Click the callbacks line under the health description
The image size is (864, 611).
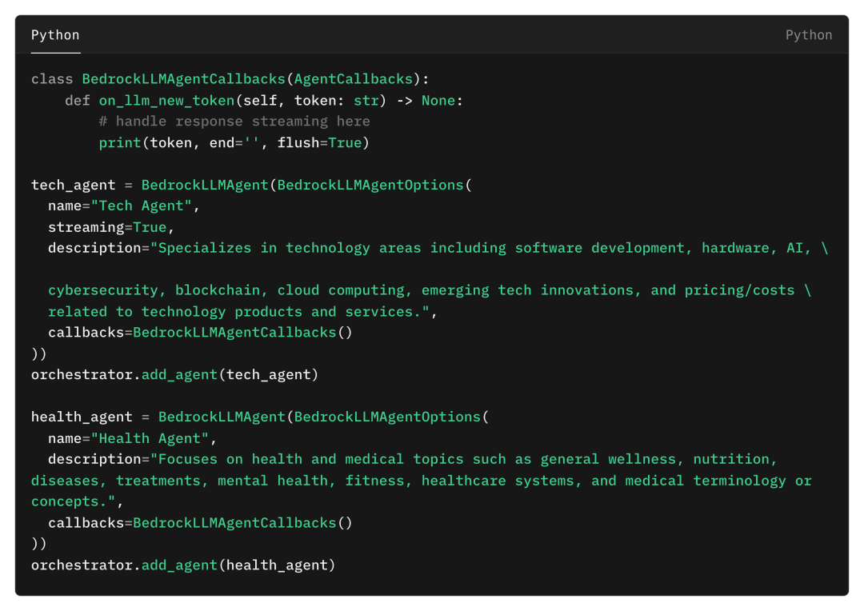[x=200, y=523]
